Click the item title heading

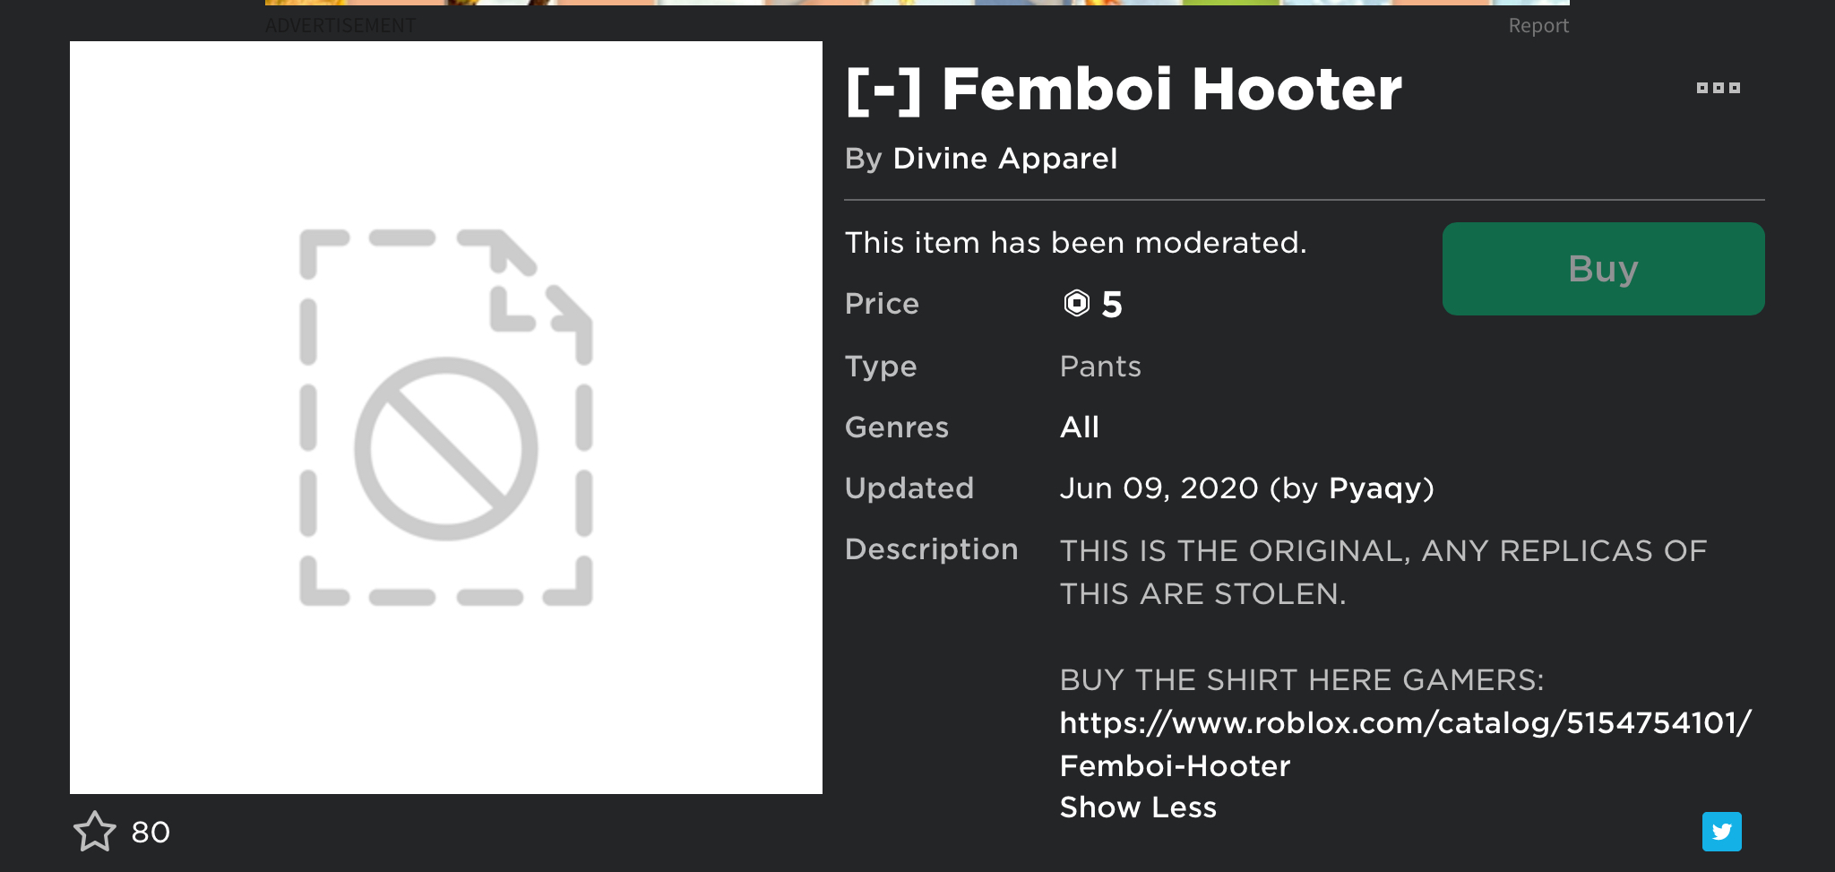(x=1124, y=90)
